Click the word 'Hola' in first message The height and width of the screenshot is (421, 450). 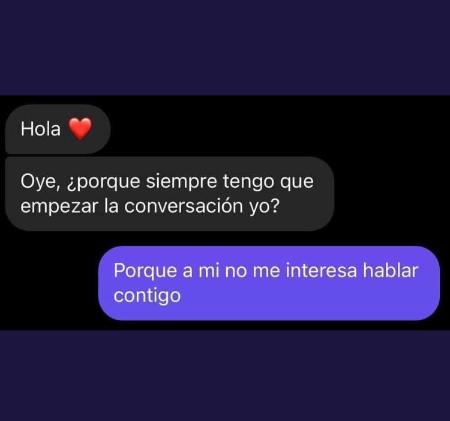40,129
